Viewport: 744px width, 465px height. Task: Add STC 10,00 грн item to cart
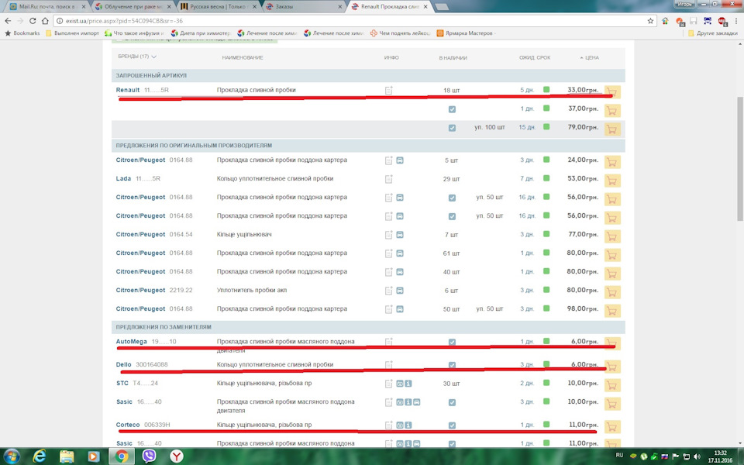click(612, 385)
